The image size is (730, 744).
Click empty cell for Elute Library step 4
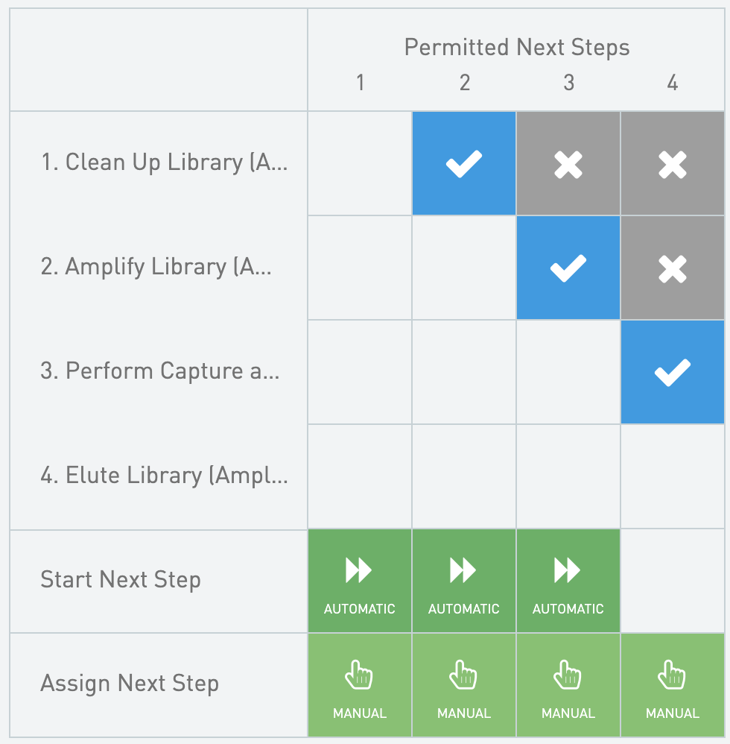(672, 476)
